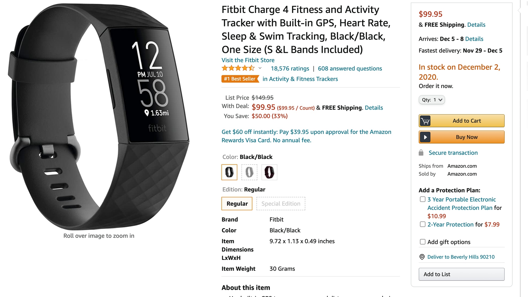Pick the grey band color option
Screen dimensions: 528x297
[x=249, y=172]
